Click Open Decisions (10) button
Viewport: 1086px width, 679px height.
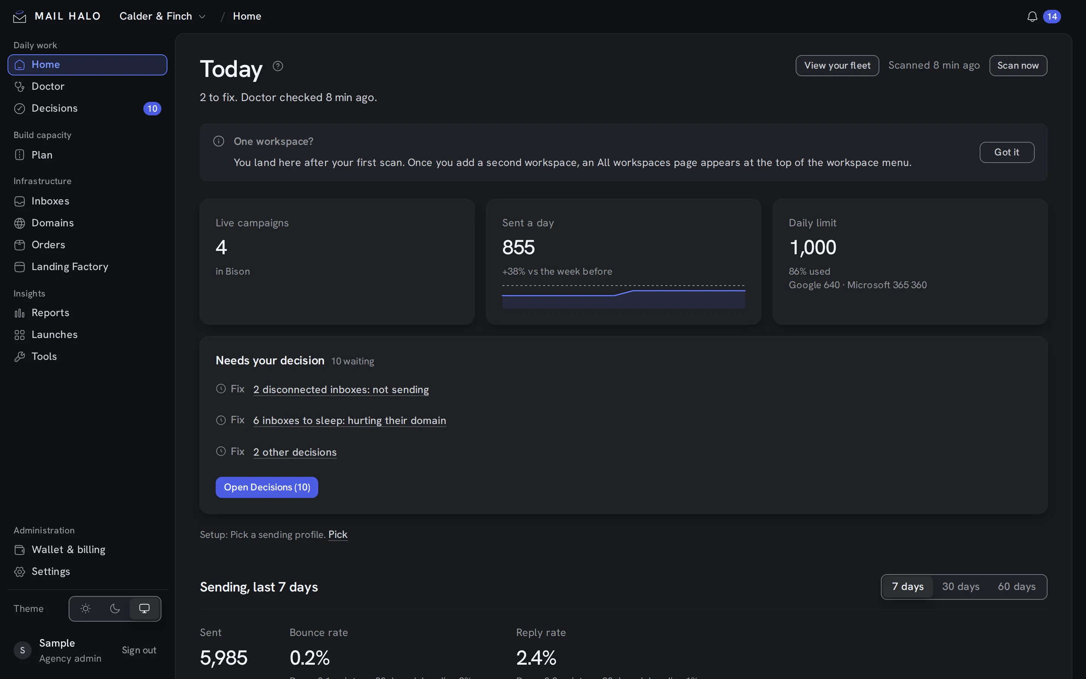pyautogui.click(x=267, y=487)
